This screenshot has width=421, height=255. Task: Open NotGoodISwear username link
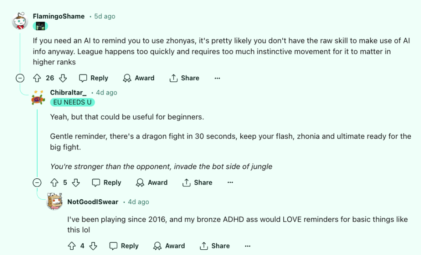(93, 202)
